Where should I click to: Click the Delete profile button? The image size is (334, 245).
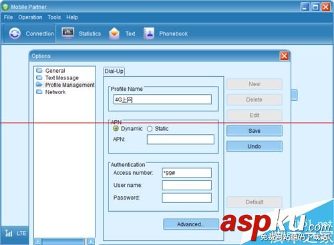tap(255, 99)
